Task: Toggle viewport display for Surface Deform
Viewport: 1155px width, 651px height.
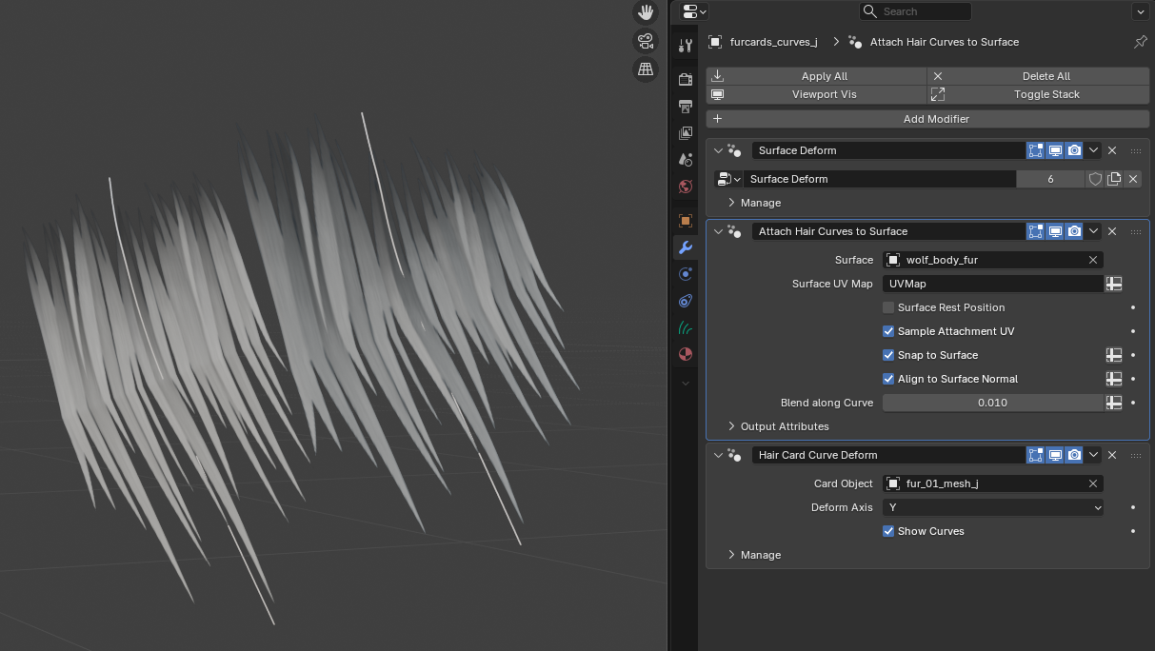Action: pyautogui.click(x=1055, y=150)
